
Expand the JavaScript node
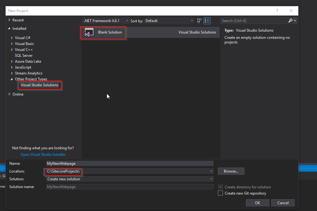click(x=12, y=67)
